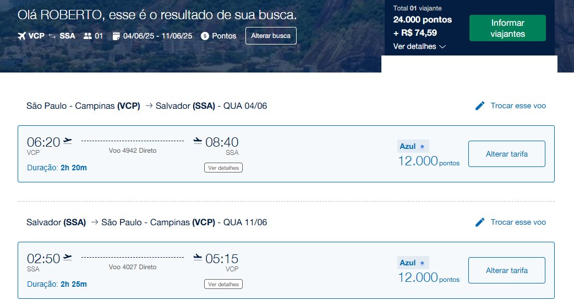
Task: Click the Alterar busca button
Action: click(271, 36)
